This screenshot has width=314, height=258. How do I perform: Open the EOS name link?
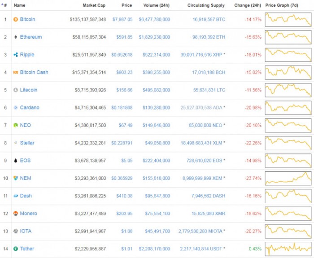(x=25, y=161)
